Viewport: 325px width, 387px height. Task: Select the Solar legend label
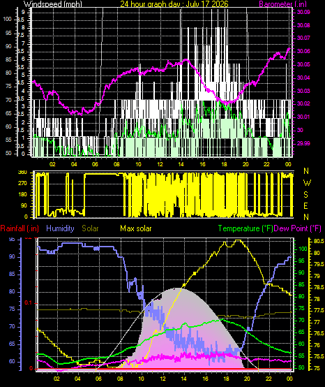pos(90,228)
